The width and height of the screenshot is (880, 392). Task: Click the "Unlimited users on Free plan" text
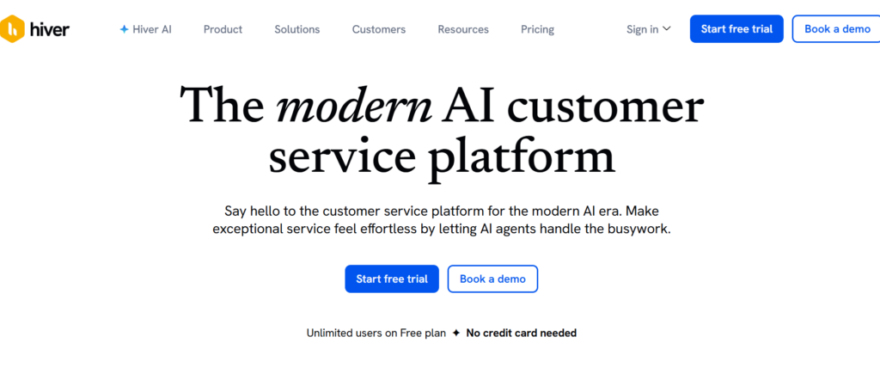[376, 333]
